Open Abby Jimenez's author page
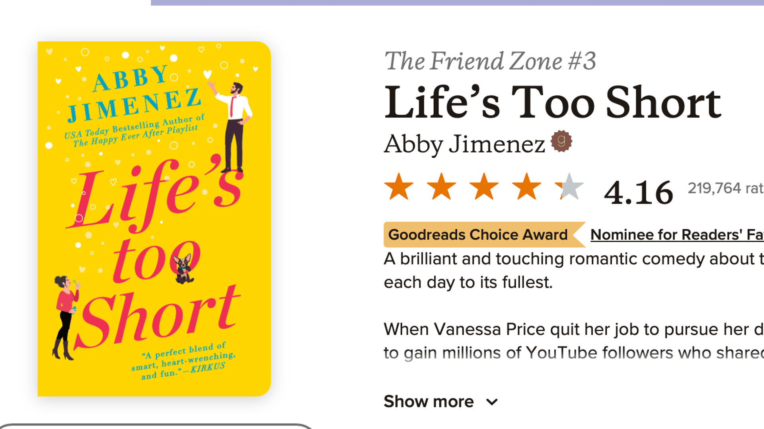Viewport: 764px width, 429px height. 464,144
